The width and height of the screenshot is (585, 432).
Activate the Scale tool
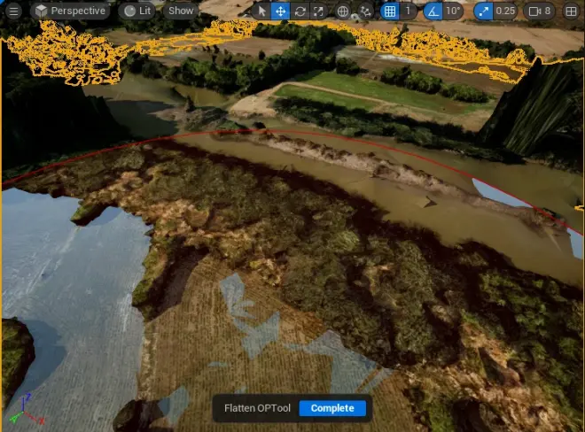point(318,12)
